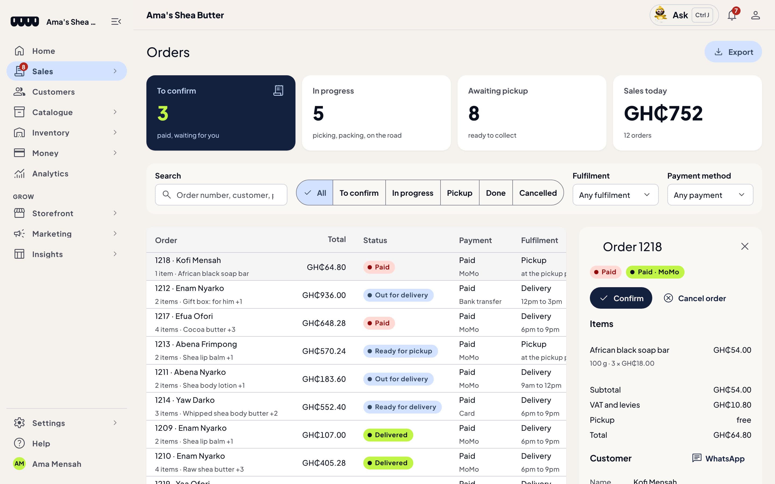The width and height of the screenshot is (775, 484).
Task: Click the order search field
Action: click(221, 195)
